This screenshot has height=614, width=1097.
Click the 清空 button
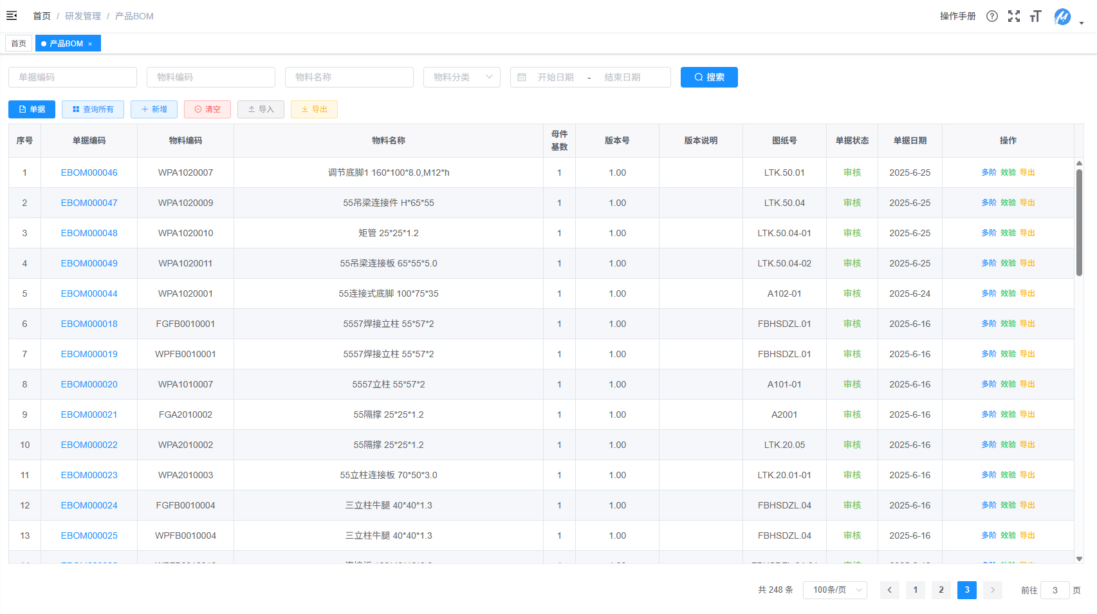coord(208,109)
